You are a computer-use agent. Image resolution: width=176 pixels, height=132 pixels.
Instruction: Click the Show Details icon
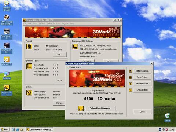(x=131, y=90)
